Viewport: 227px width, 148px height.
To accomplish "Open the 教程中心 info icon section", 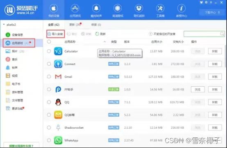I will pyautogui.click(x=182, y=10).
